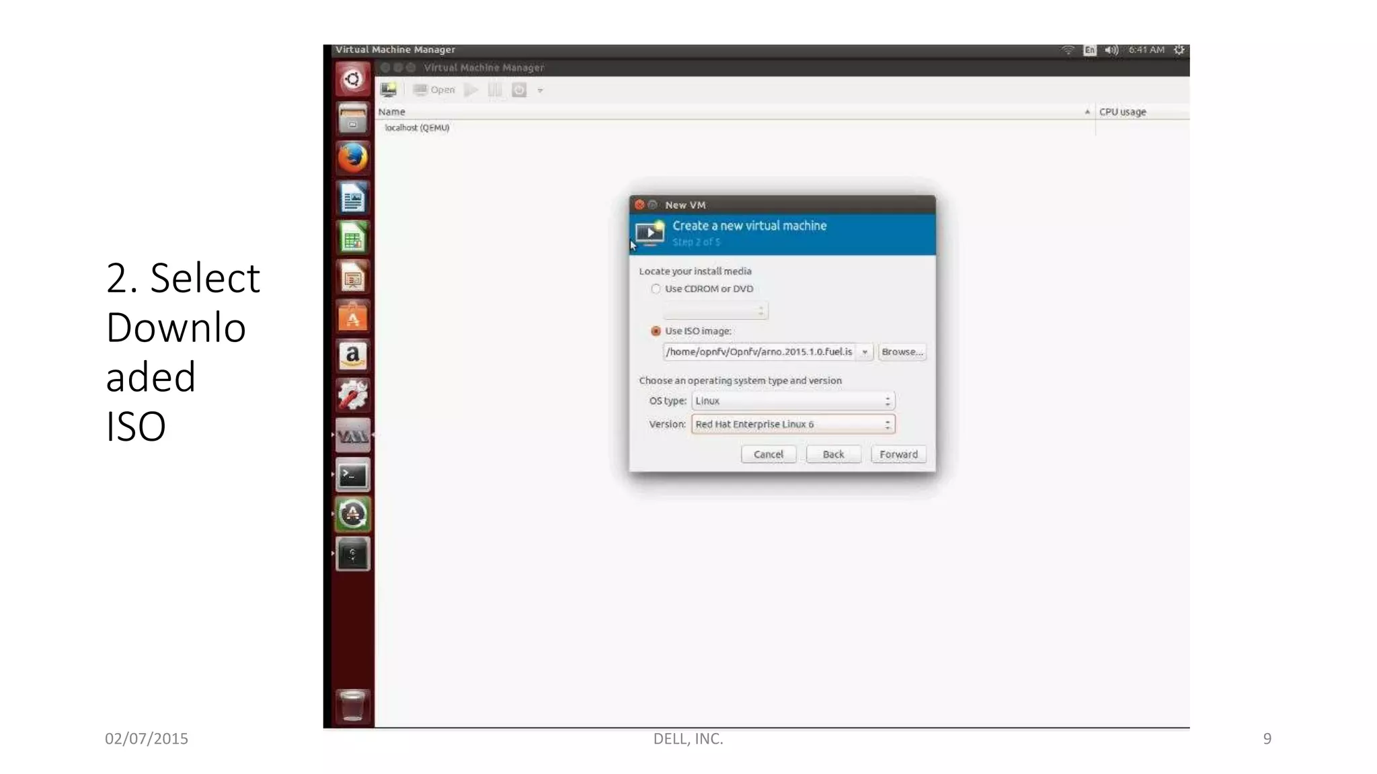Click the En keyboard language indicator
The image size is (1377, 774).
click(1090, 50)
